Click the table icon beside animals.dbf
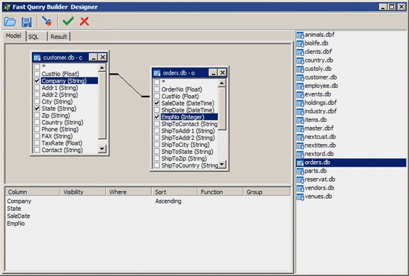Screen dimensions: 409x276 [x=300, y=35]
